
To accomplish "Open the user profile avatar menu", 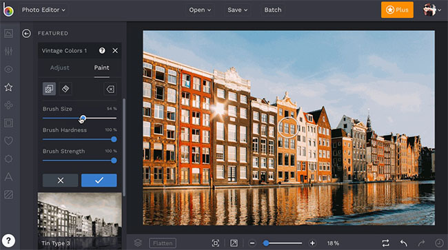I will [431, 10].
